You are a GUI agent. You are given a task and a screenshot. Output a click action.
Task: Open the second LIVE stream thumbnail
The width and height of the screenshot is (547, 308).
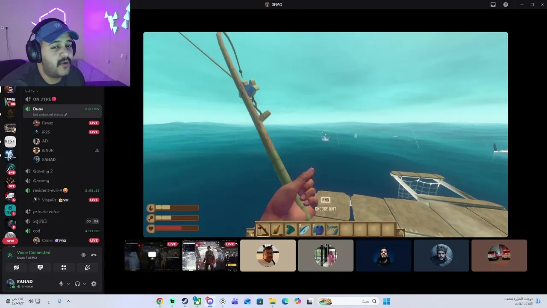tap(210, 255)
